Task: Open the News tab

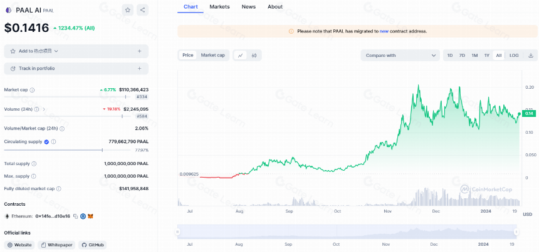Action: (249, 6)
